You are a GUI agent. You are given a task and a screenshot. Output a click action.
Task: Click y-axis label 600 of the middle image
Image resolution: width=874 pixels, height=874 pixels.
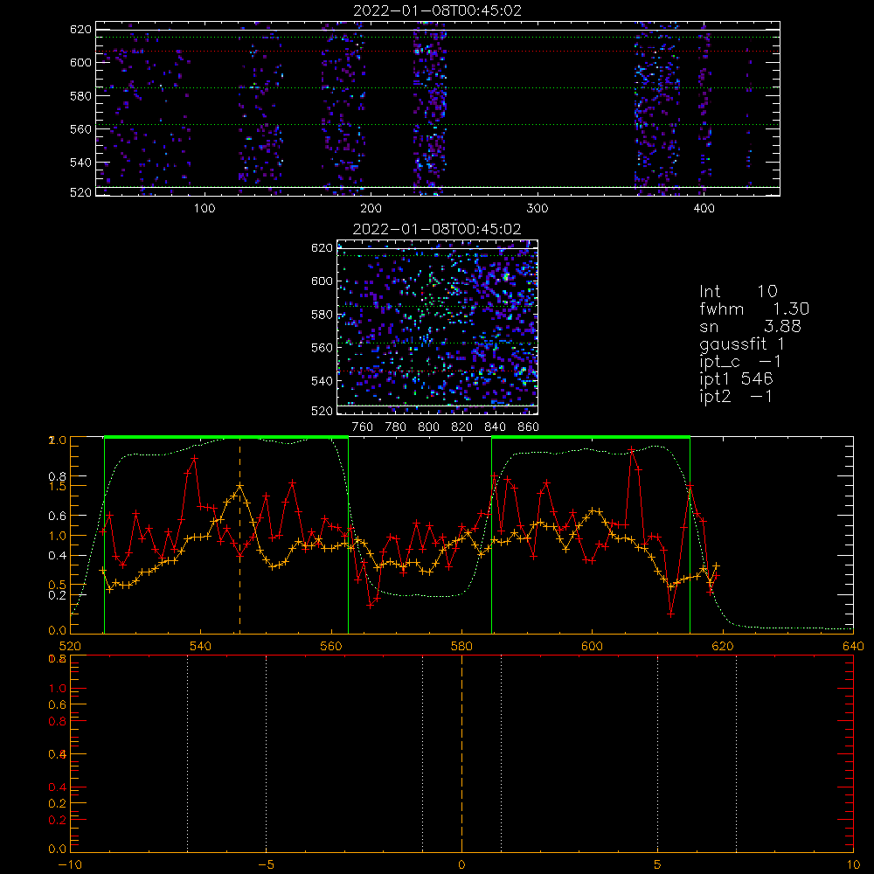322,281
